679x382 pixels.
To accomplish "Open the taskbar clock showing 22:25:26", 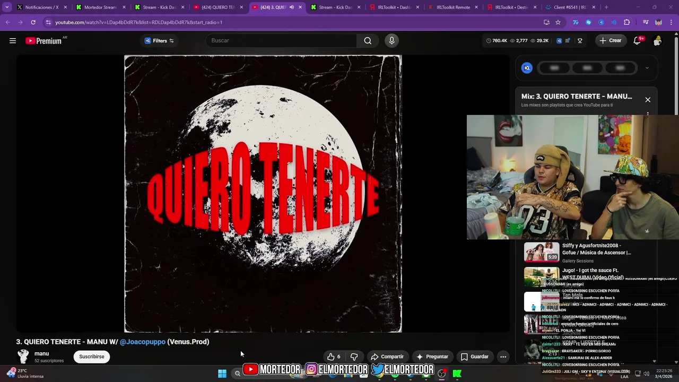I will pos(664,374).
